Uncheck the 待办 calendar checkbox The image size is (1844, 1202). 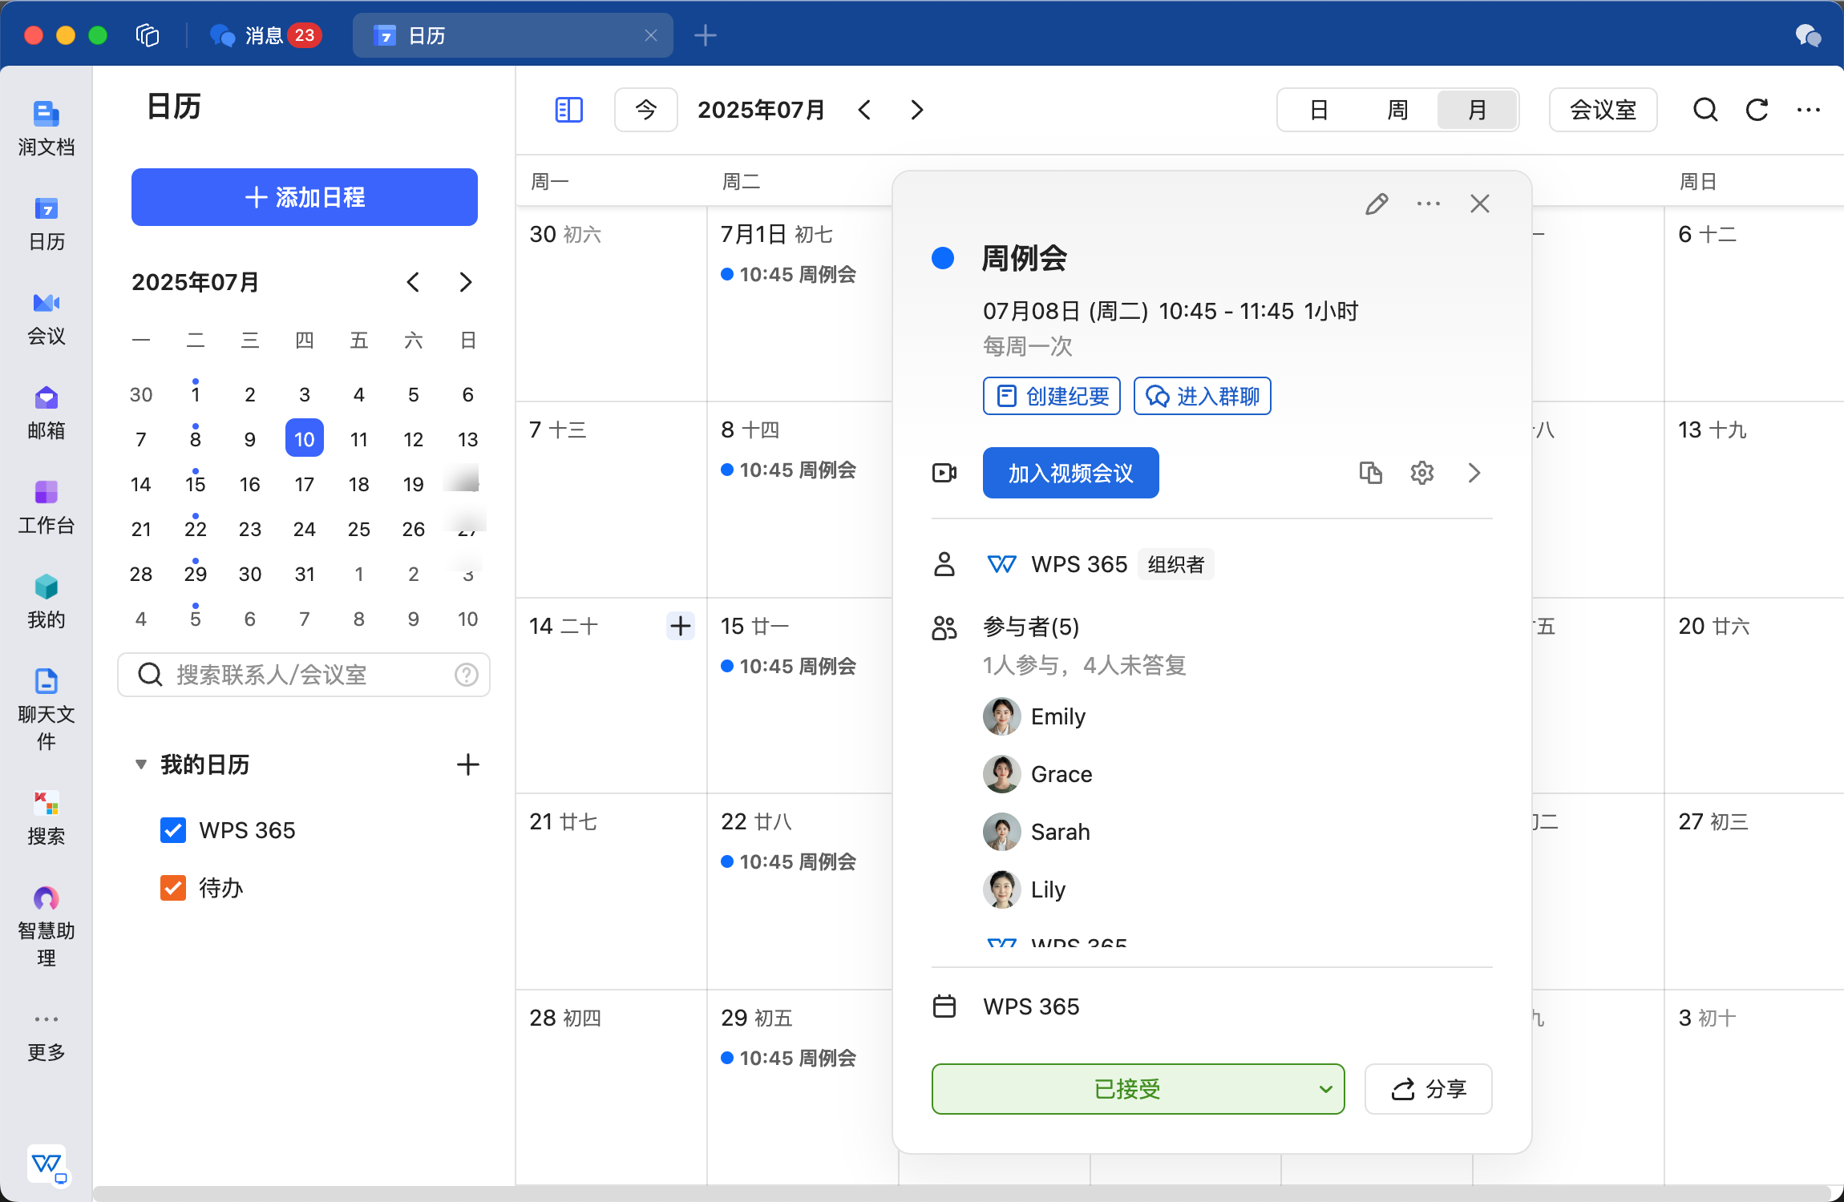[173, 888]
